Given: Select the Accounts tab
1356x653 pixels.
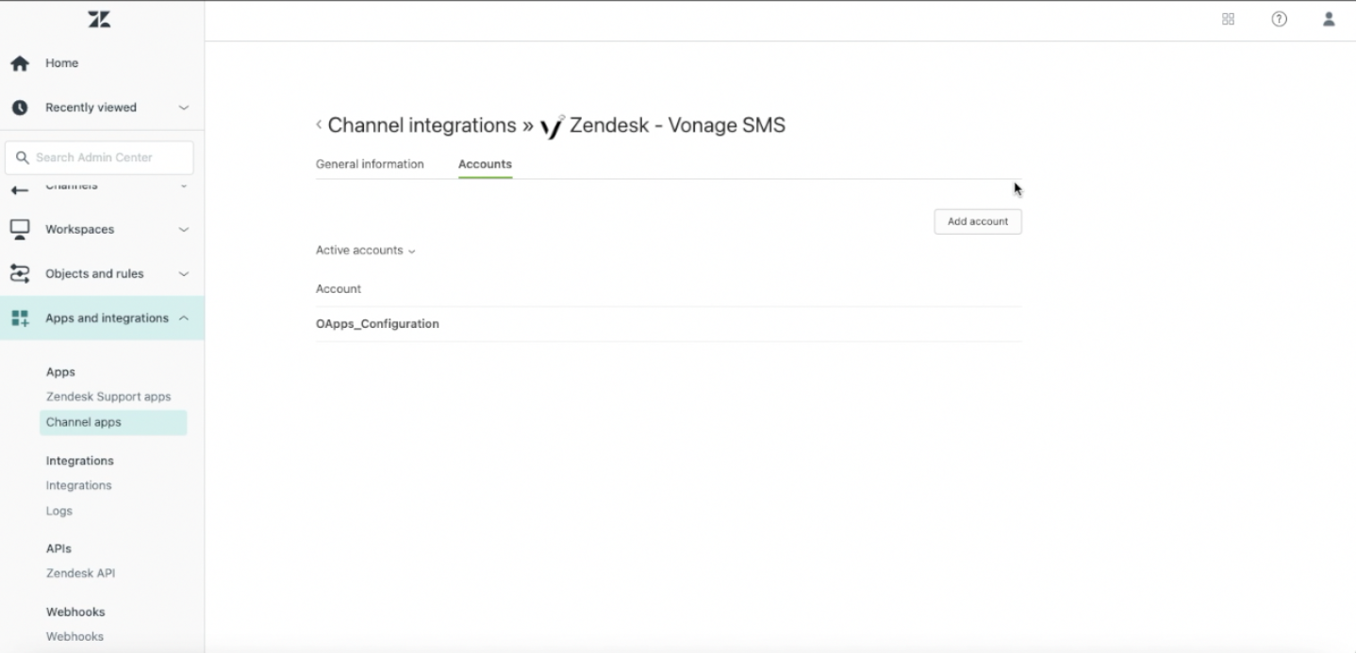Looking at the screenshot, I should coord(485,164).
